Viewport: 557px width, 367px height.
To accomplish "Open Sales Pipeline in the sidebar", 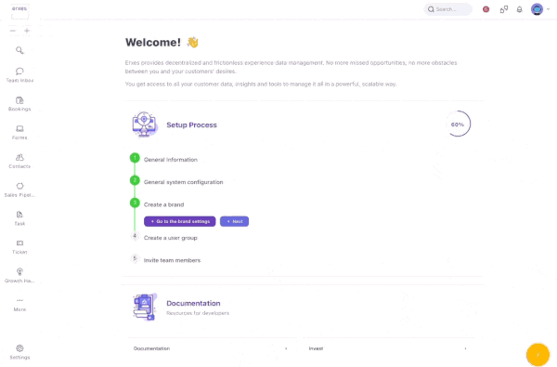I will point(19,190).
